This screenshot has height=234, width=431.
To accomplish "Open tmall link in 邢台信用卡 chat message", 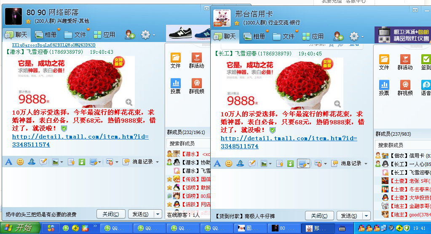I will (289, 142).
